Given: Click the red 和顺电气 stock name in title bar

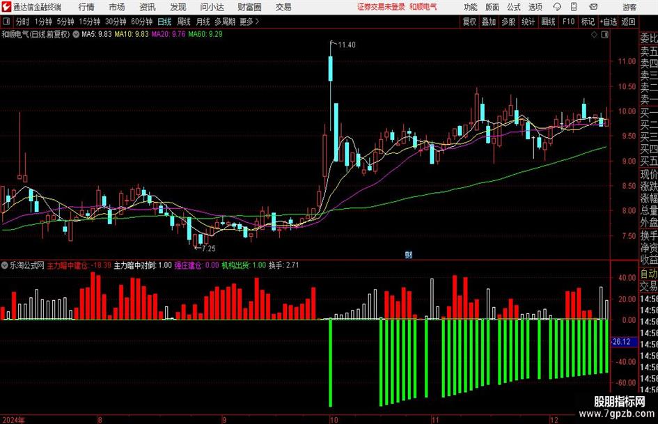Looking at the screenshot, I should (423, 7).
